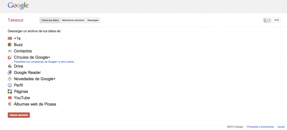Click the Novedades de Google+ label
This screenshot has height=130, width=287.
point(35,79)
